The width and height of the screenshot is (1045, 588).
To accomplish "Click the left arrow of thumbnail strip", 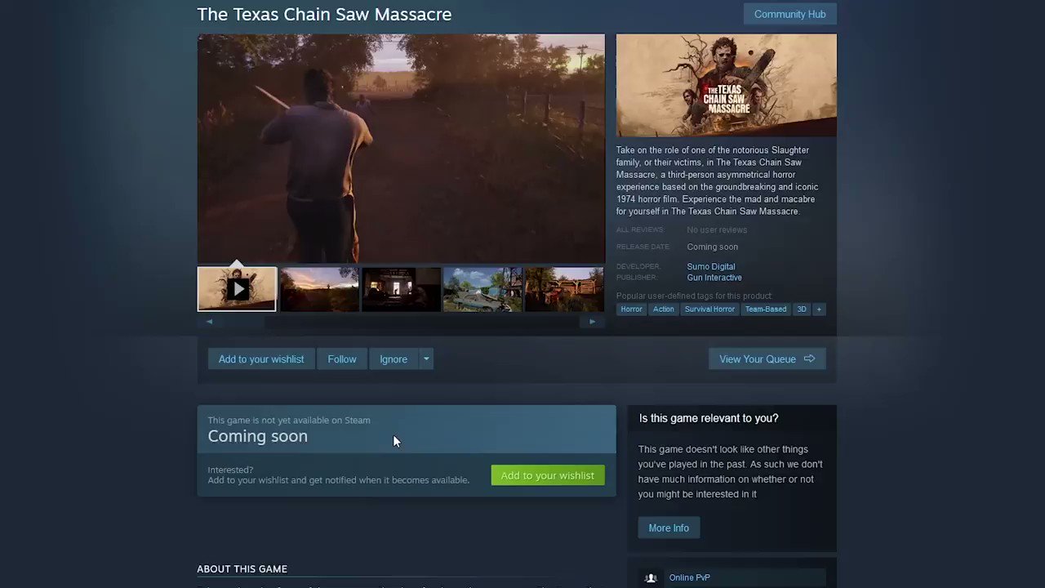I will (x=209, y=322).
